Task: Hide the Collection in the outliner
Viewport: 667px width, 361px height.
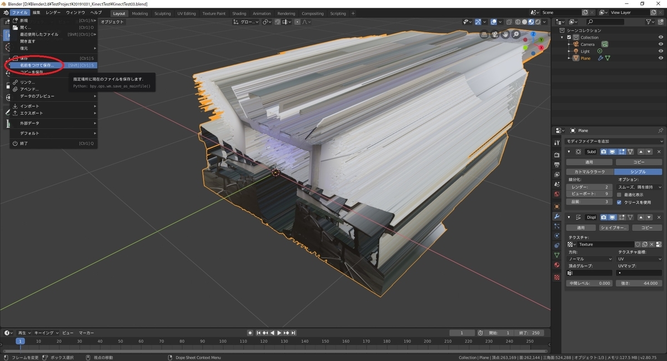Action: [661, 37]
